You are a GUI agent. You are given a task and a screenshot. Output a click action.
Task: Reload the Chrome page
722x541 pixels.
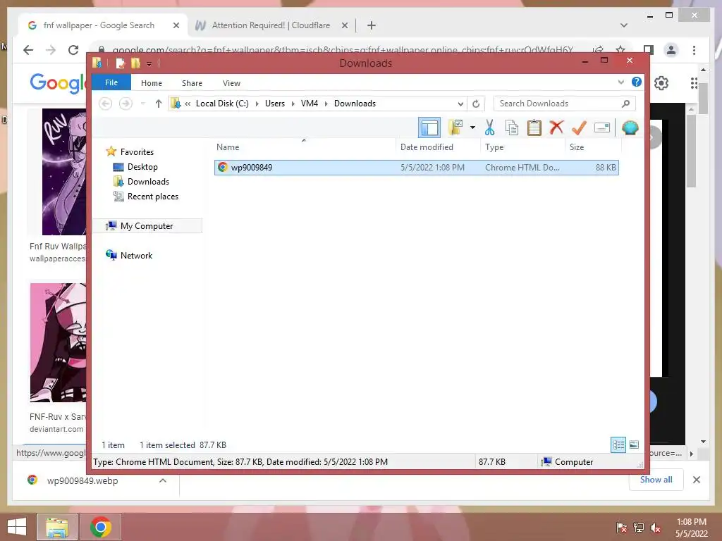(73, 50)
